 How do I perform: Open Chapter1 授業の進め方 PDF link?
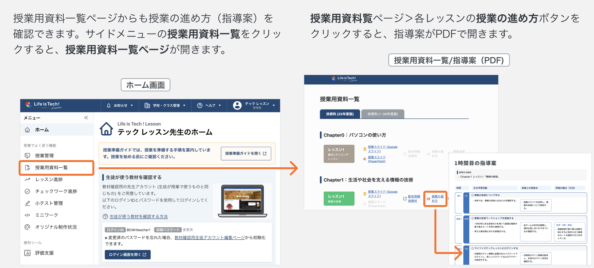tap(438, 199)
